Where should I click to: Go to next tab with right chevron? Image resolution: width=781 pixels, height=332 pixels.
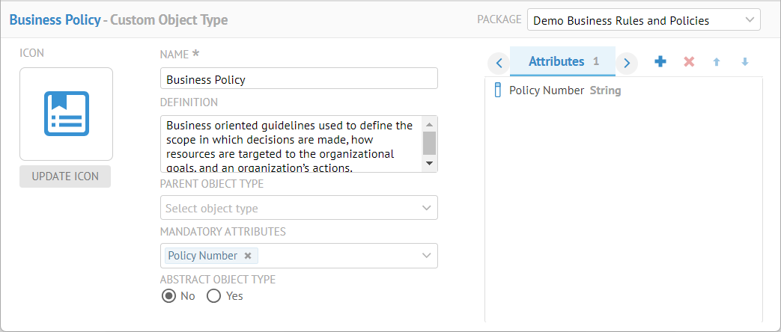pyautogui.click(x=627, y=63)
